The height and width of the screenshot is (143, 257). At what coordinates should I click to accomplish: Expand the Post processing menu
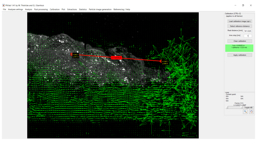pyautogui.click(x=41, y=9)
